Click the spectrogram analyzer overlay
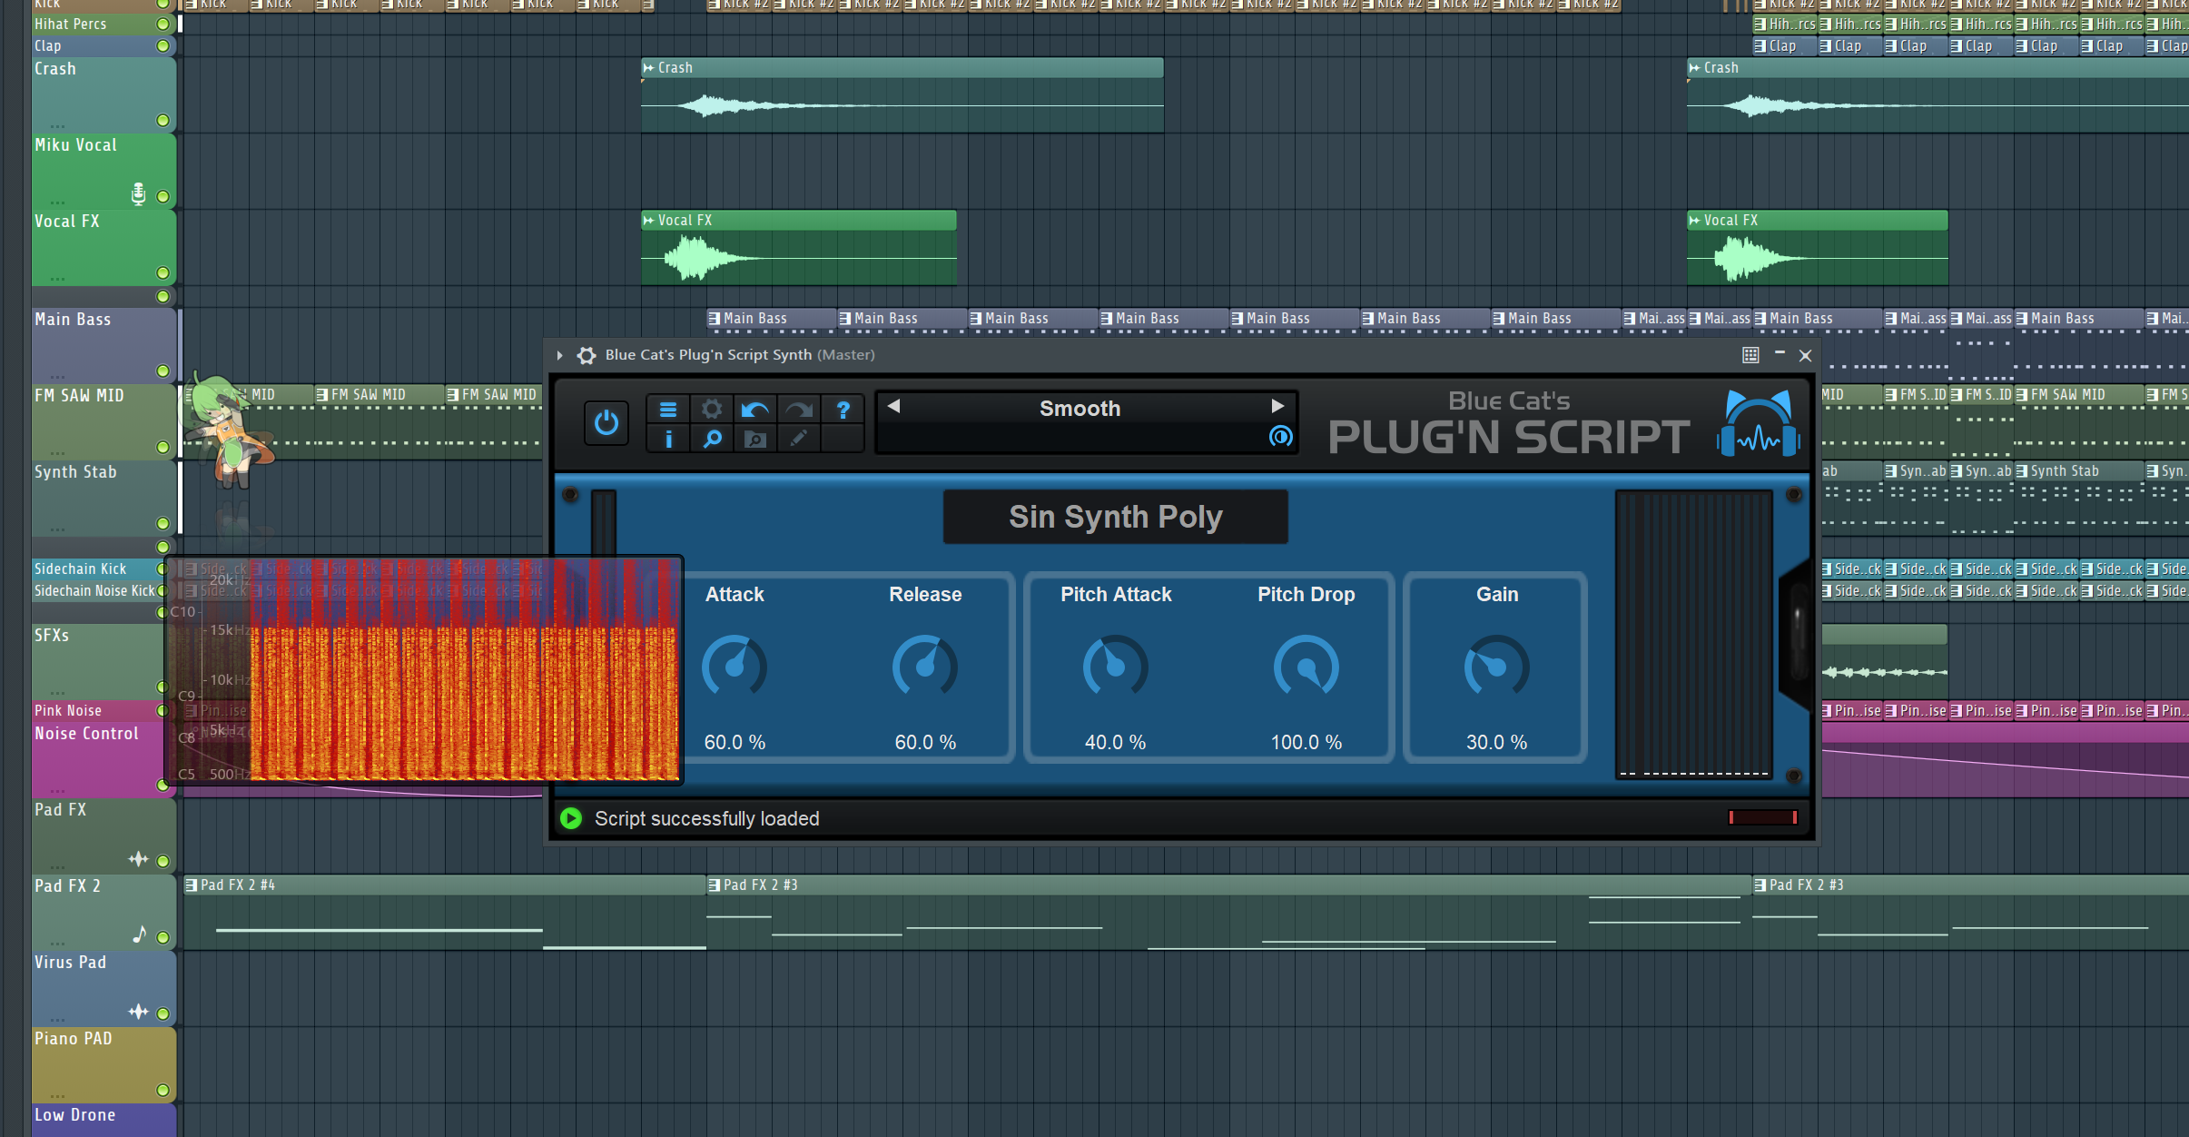 coord(424,669)
